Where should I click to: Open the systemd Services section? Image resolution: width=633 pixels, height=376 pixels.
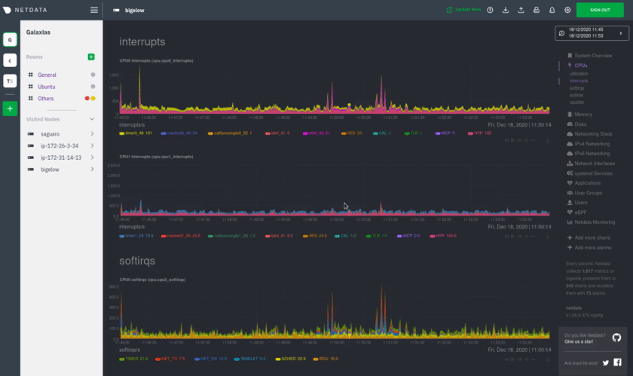[593, 173]
